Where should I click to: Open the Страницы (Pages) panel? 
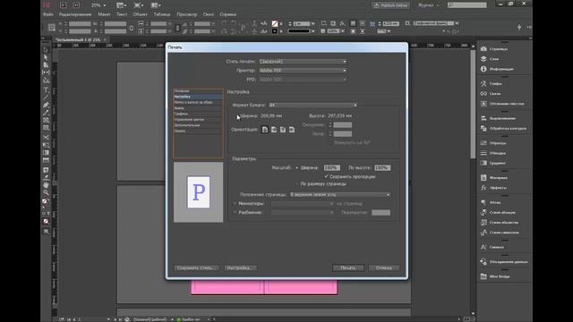coord(494,49)
